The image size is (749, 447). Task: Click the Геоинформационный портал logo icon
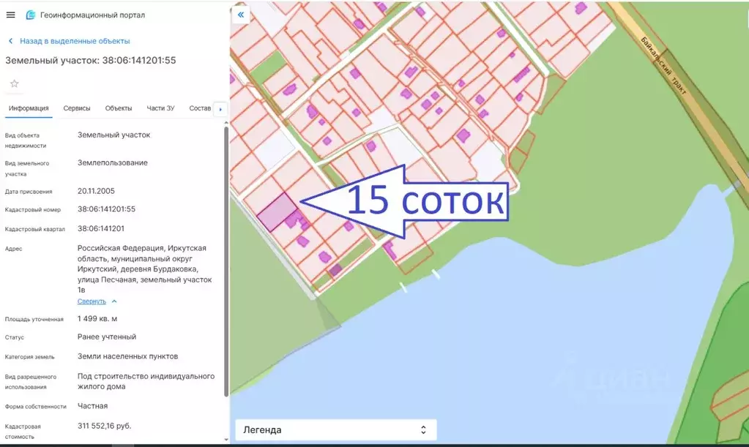coord(31,15)
